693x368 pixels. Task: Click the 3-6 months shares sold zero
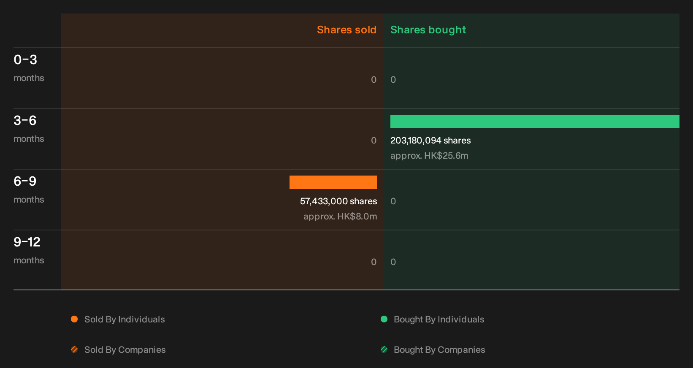point(374,141)
